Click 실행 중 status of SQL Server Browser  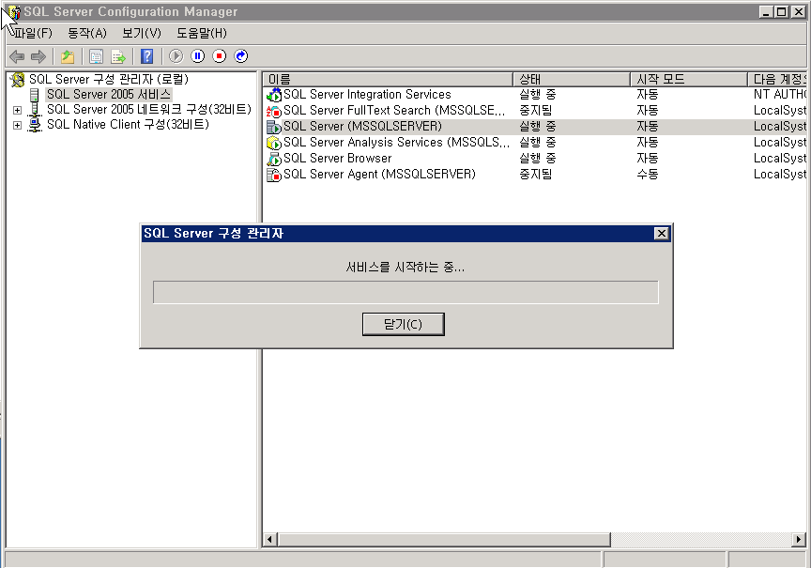point(538,159)
